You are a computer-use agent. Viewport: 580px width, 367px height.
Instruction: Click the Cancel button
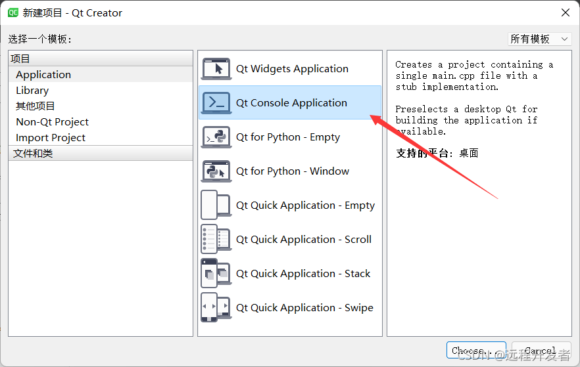click(541, 350)
